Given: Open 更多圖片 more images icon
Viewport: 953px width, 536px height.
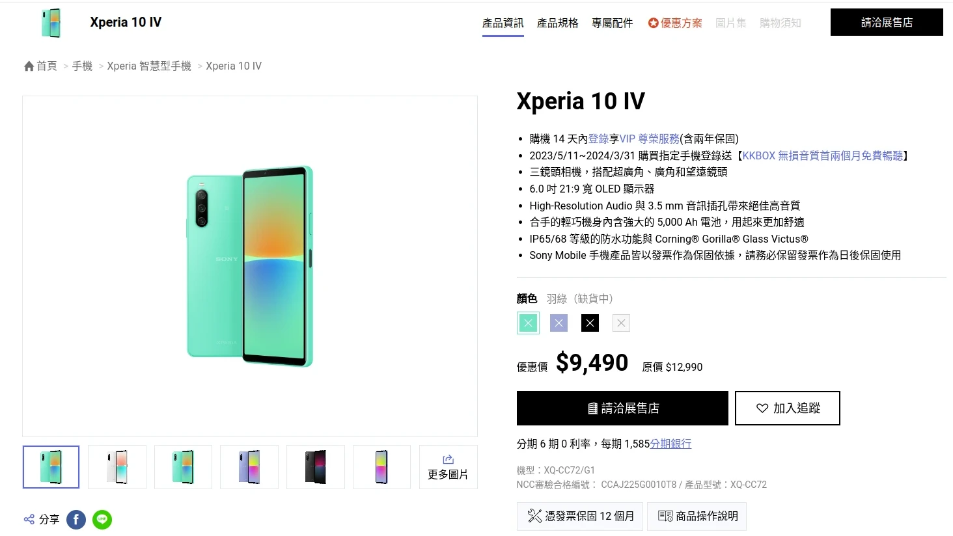Looking at the screenshot, I should point(448,459).
